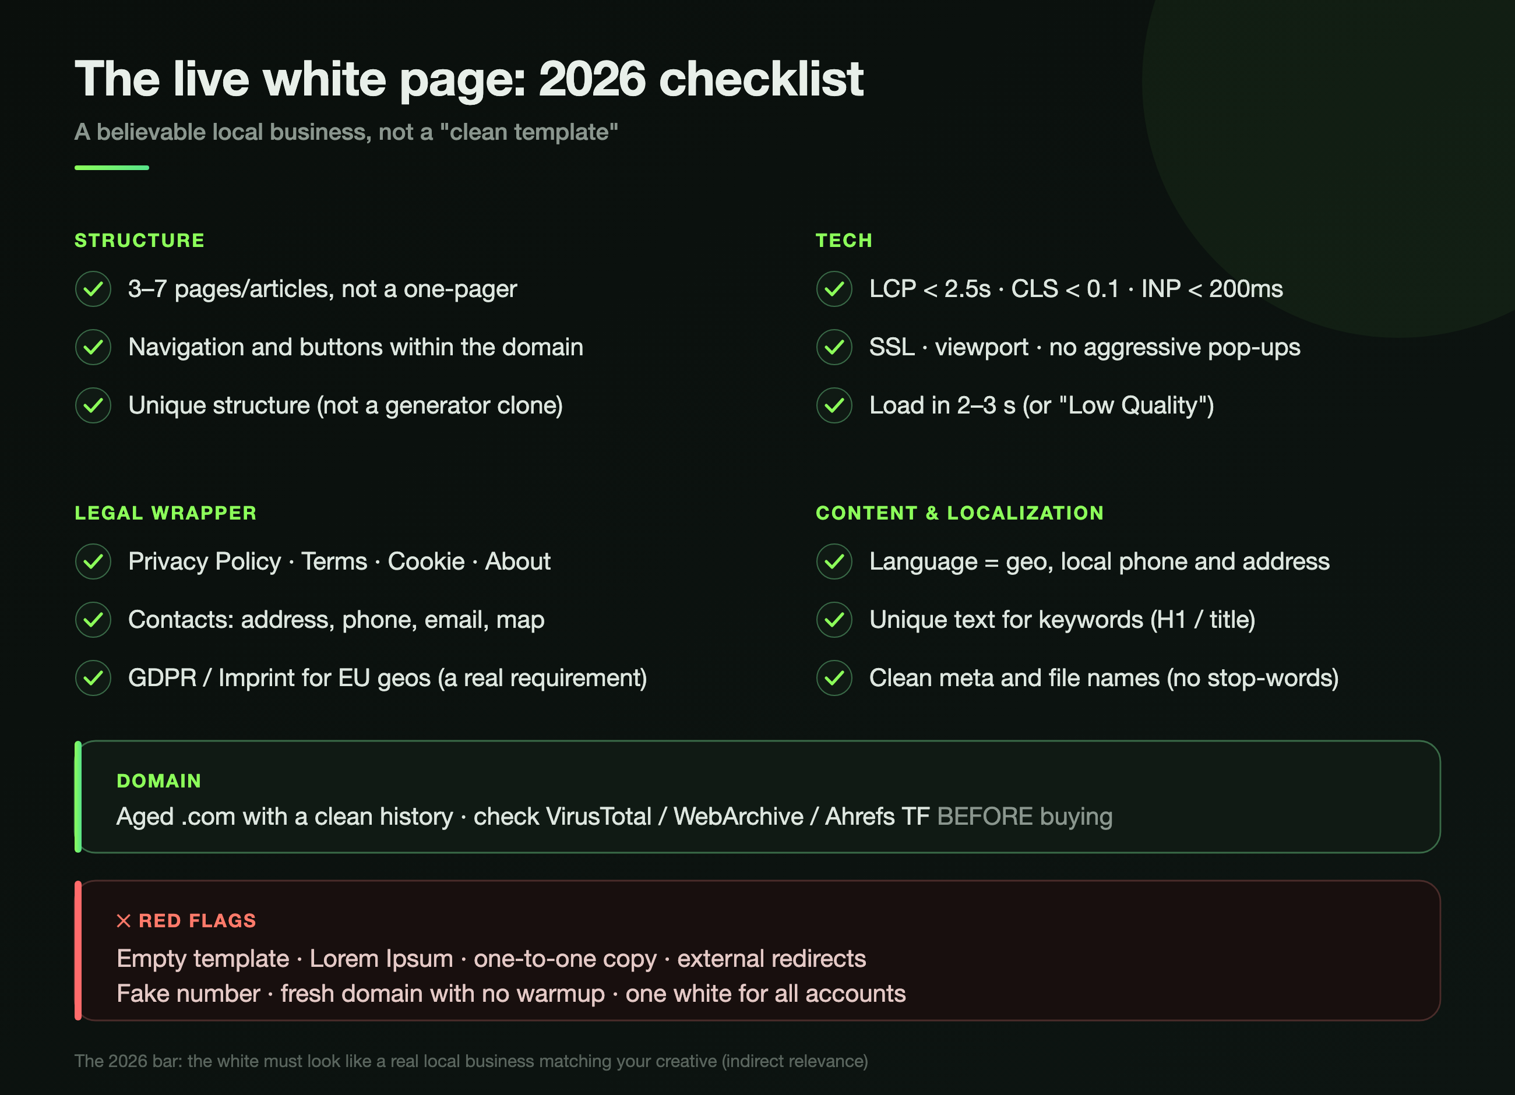Click line 'Fake number · fresh domain with no warmup'

coord(511,994)
